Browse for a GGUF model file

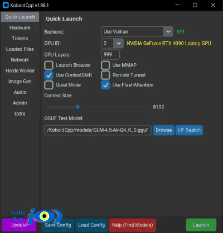164,130
